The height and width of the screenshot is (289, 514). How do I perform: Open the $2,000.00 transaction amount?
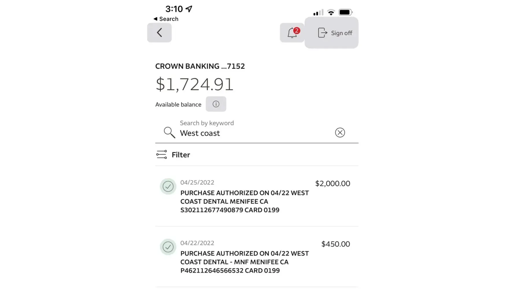tap(332, 184)
